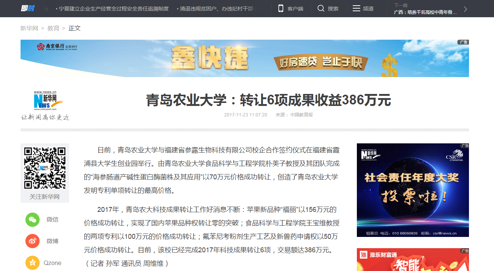The height and width of the screenshot is (271, 494).
Task: Click 广告 tag on 涨乐财富通 ad
Action: (x=464, y=250)
